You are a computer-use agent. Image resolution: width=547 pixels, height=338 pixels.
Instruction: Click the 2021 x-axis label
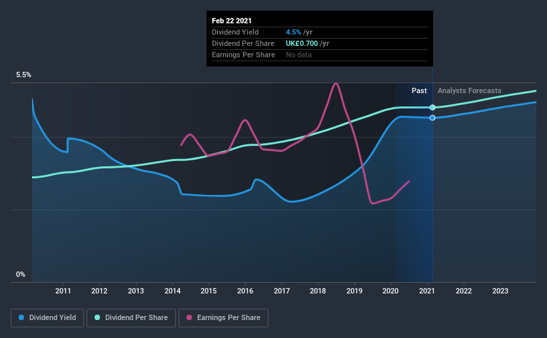(x=427, y=291)
